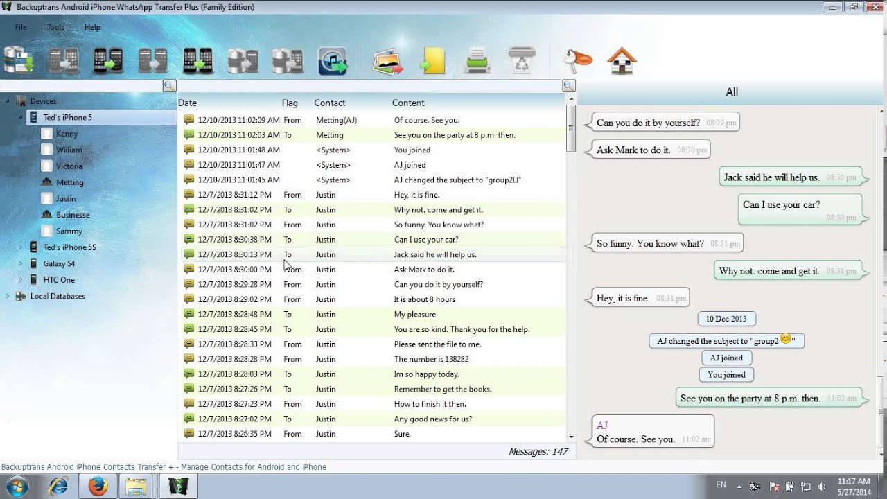Click the search icon above the message list

click(x=569, y=86)
